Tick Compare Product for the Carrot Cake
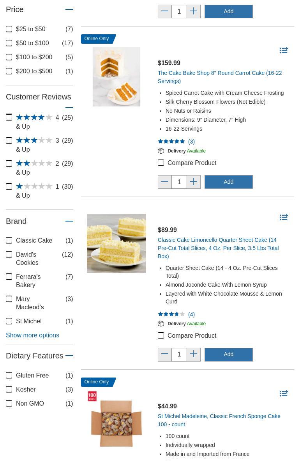This screenshot has height=461, width=300. coord(161,163)
